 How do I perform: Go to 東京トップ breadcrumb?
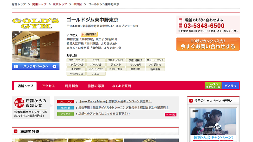[60, 4]
